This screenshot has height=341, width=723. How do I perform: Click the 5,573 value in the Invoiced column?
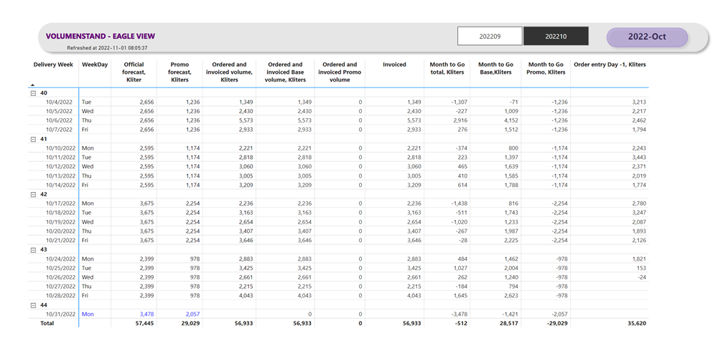tap(414, 120)
